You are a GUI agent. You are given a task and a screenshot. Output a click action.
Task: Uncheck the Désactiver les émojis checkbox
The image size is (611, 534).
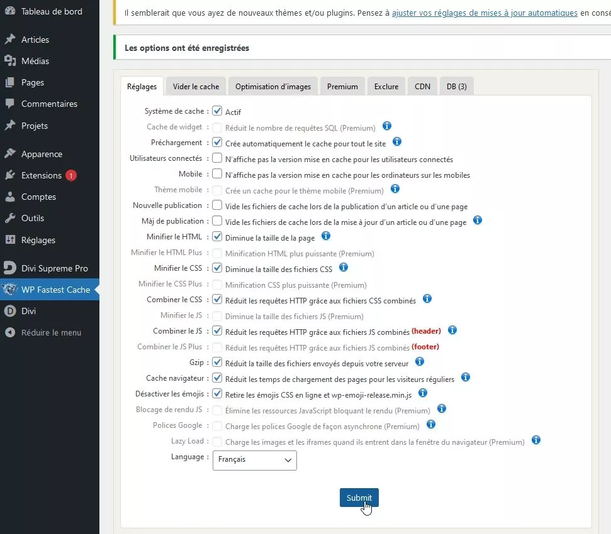217,394
